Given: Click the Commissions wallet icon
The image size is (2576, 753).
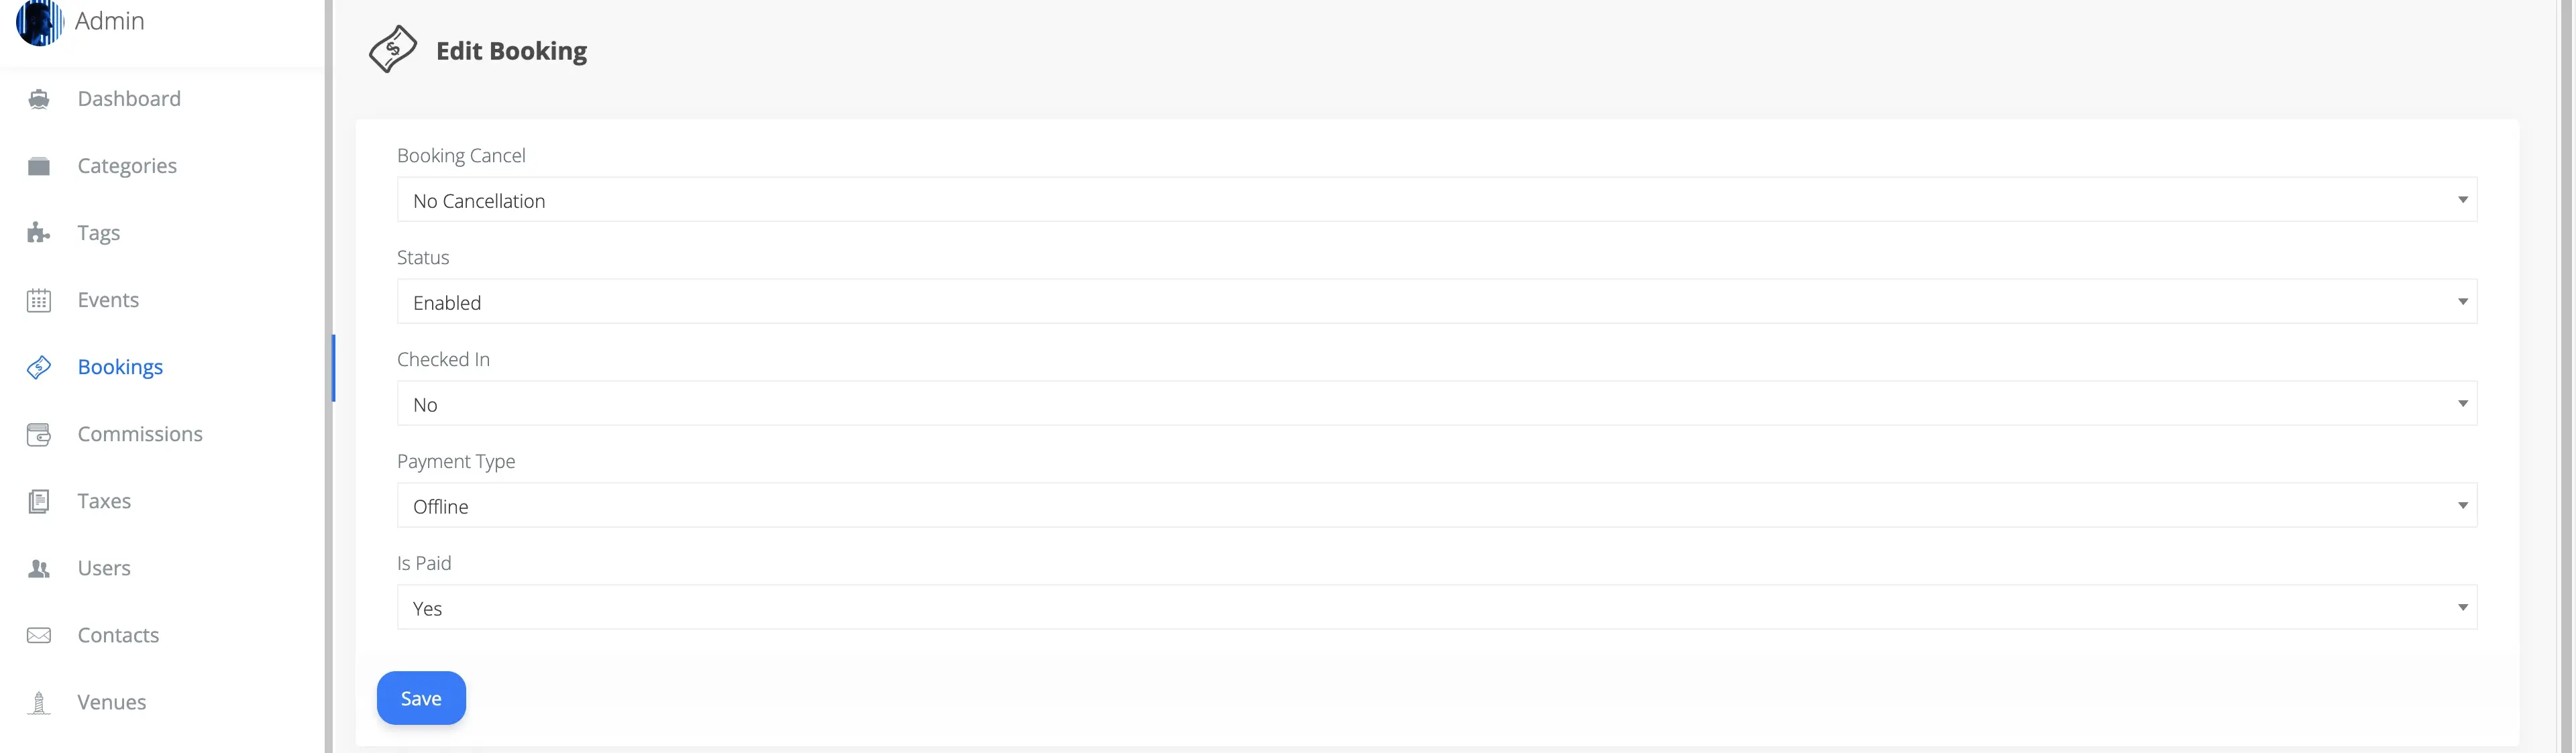Looking at the screenshot, I should tap(39, 434).
